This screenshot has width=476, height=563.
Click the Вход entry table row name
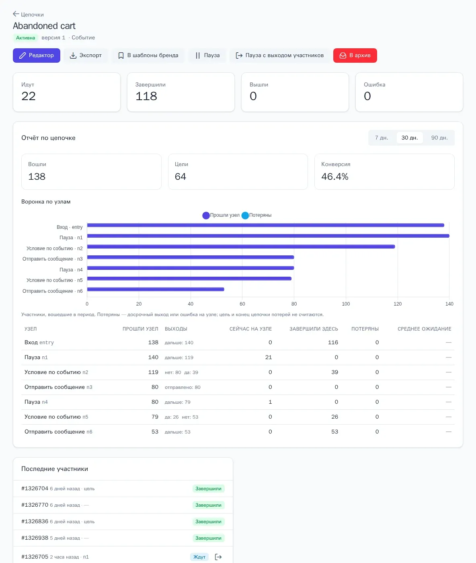point(39,343)
